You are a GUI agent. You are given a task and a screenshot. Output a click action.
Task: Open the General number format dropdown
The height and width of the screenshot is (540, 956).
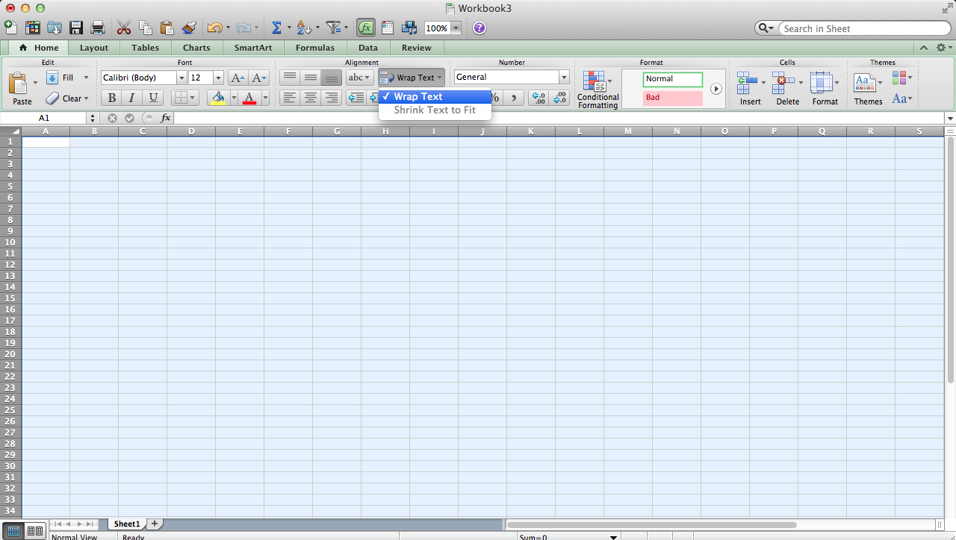[564, 77]
